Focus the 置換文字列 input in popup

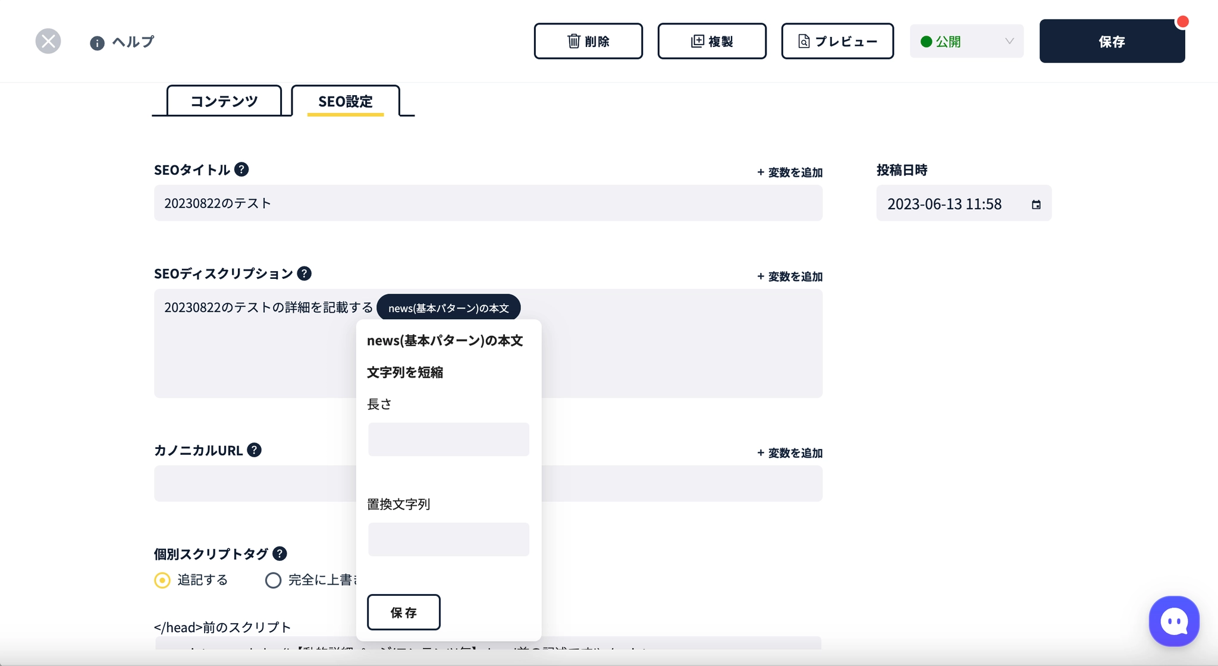point(448,539)
